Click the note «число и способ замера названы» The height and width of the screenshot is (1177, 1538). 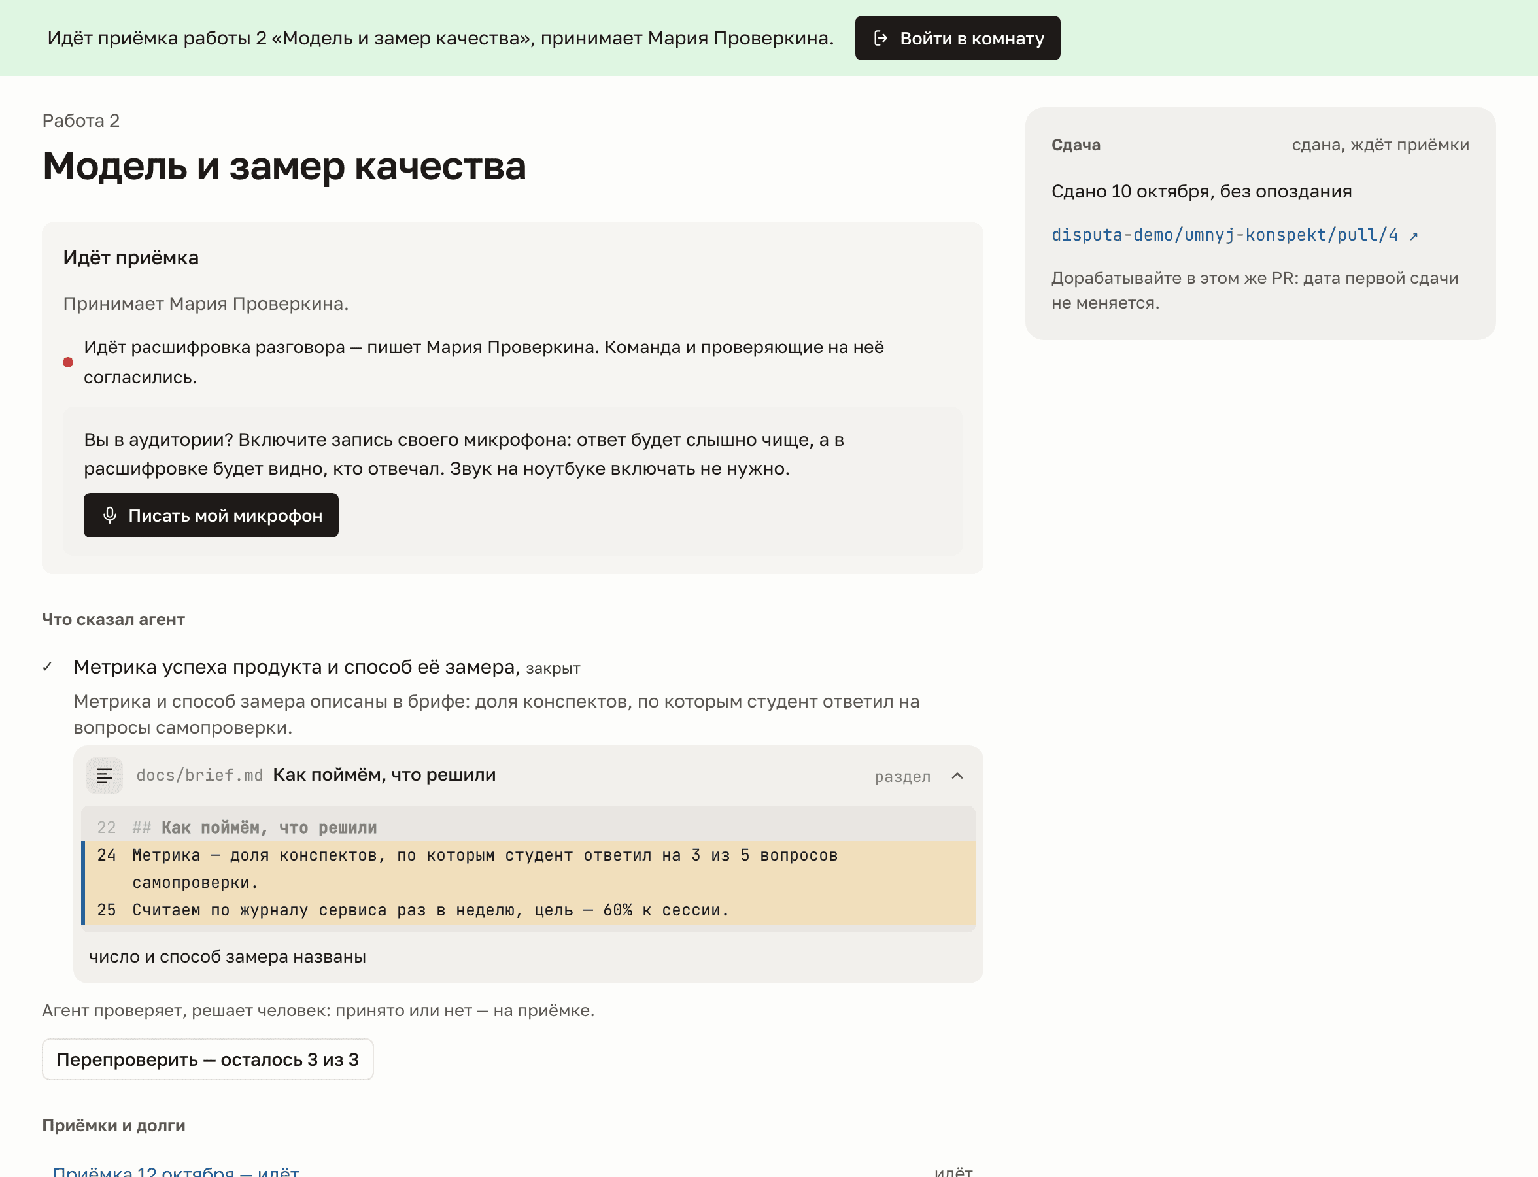click(227, 957)
